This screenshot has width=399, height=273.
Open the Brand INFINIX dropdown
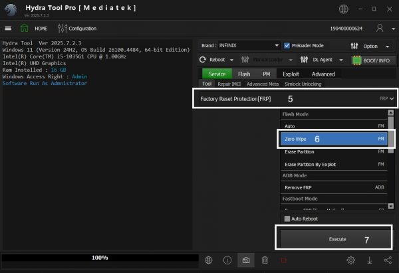coord(249,45)
